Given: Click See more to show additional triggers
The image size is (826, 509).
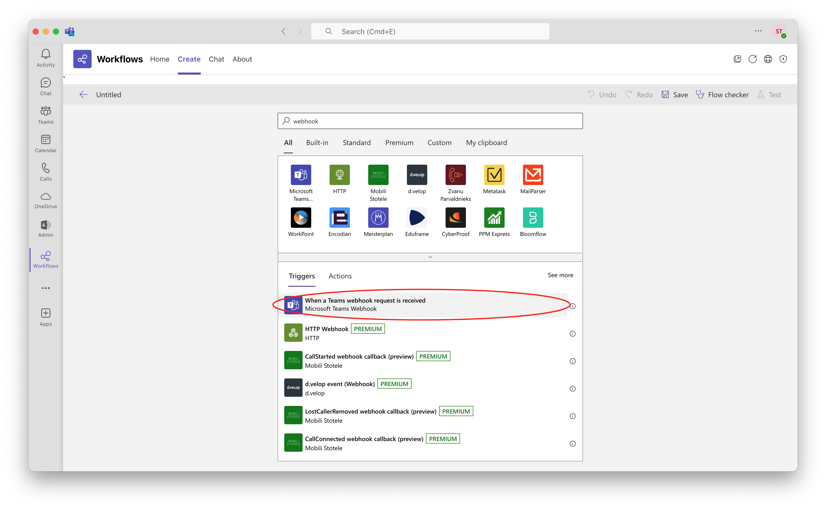Looking at the screenshot, I should pos(560,275).
